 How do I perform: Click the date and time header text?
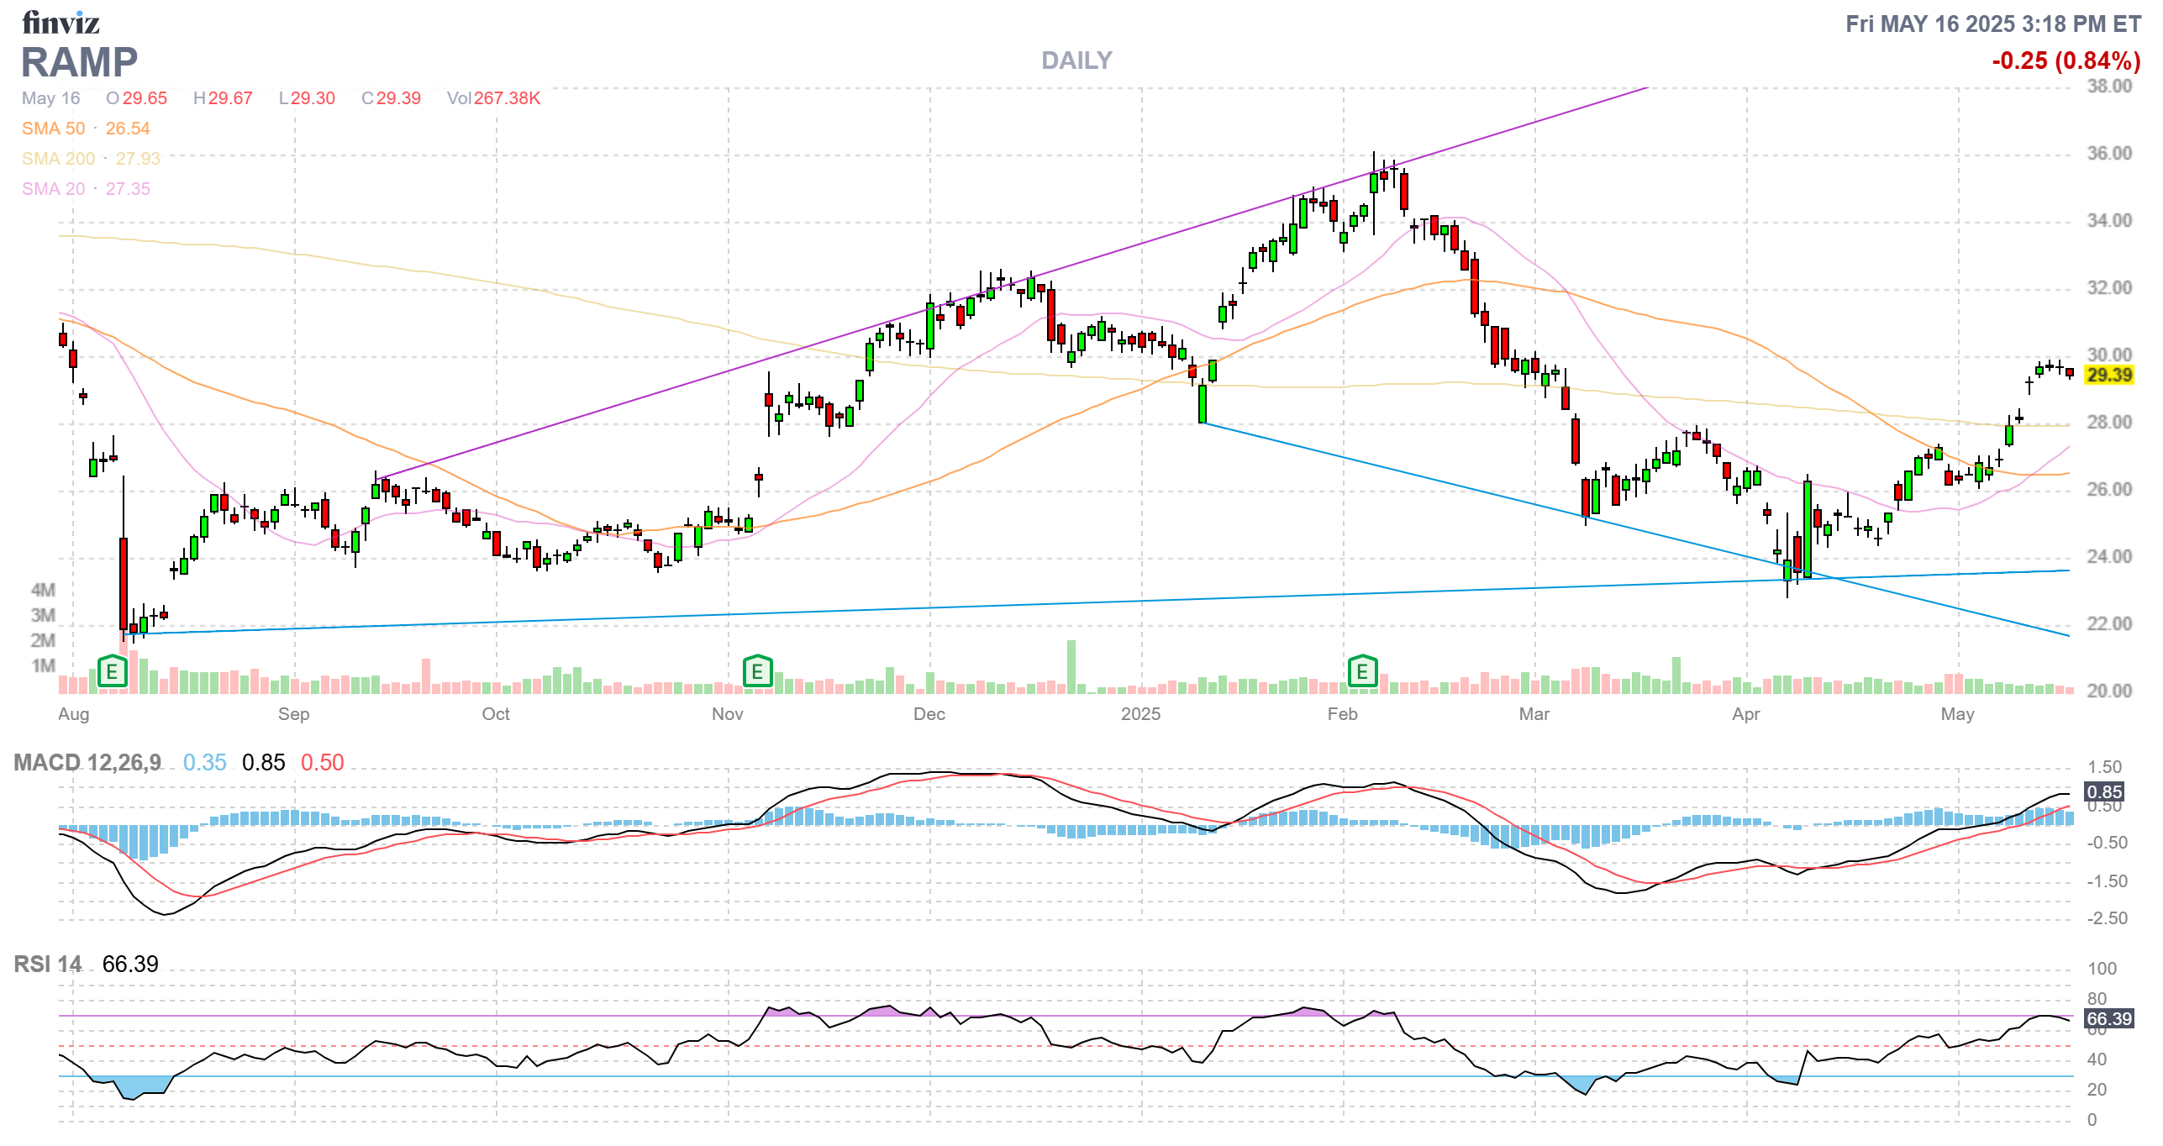pos(1992,24)
